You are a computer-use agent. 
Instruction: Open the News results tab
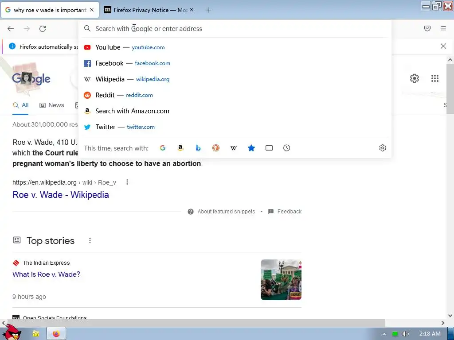click(52, 105)
